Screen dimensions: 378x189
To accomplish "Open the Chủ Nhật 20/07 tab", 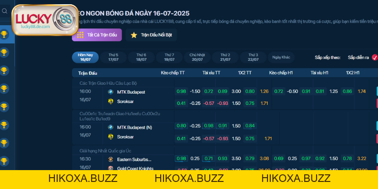I will pos(197,57).
